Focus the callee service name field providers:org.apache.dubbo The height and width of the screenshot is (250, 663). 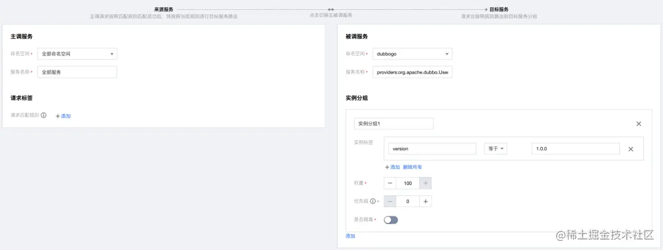click(413, 72)
